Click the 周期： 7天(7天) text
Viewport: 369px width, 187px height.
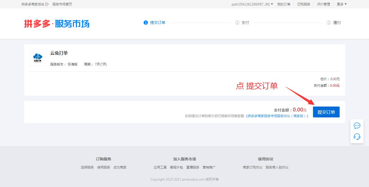pos(95,64)
